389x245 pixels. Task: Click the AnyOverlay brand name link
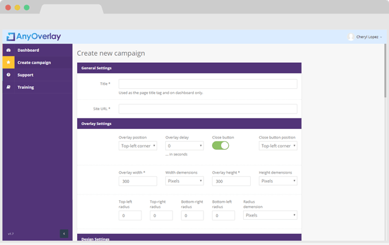coord(38,37)
